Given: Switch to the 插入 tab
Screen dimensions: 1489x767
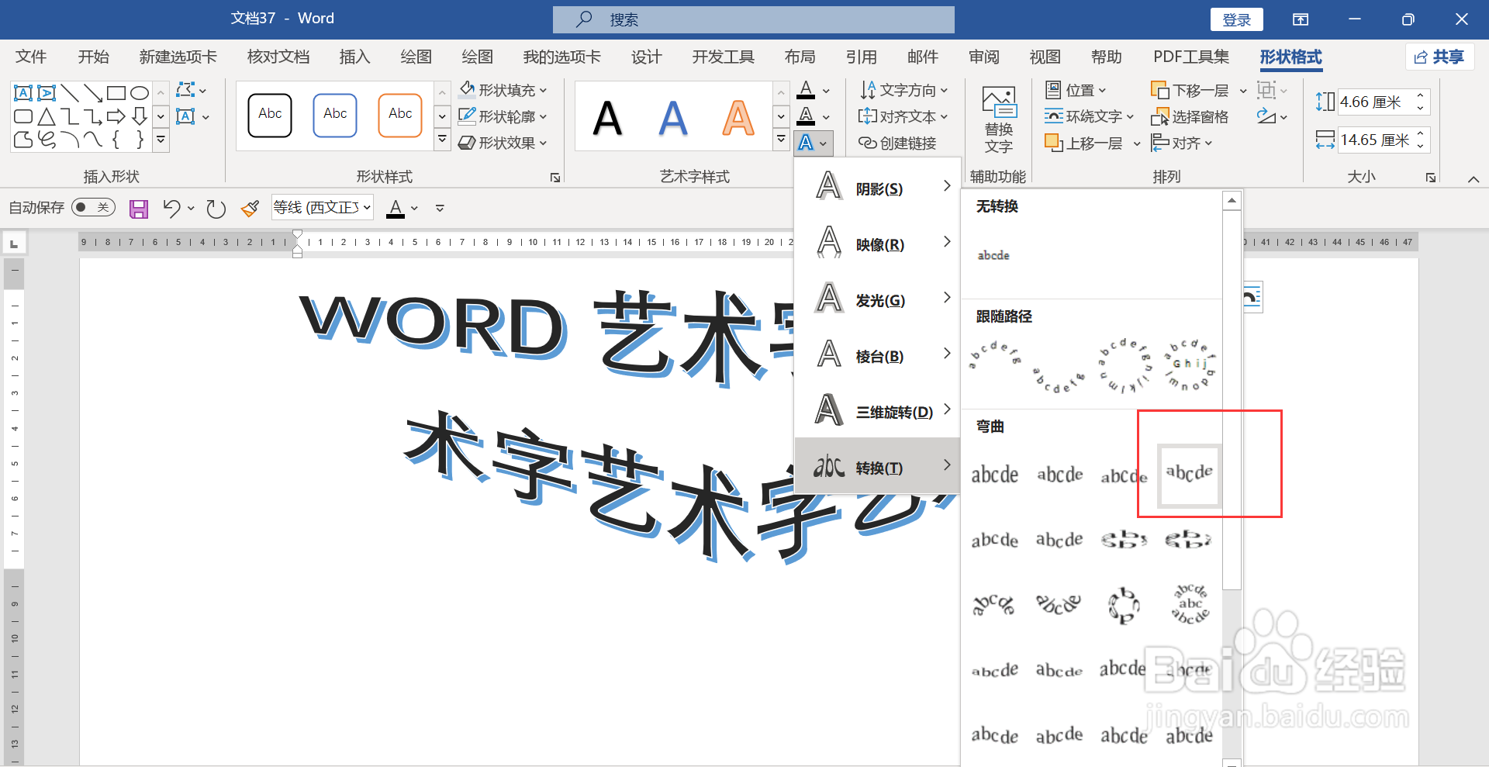Looking at the screenshot, I should pyautogui.click(x=354, y=57).
